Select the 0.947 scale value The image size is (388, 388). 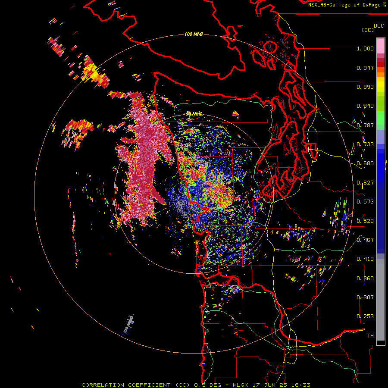(x=365, y=68)
